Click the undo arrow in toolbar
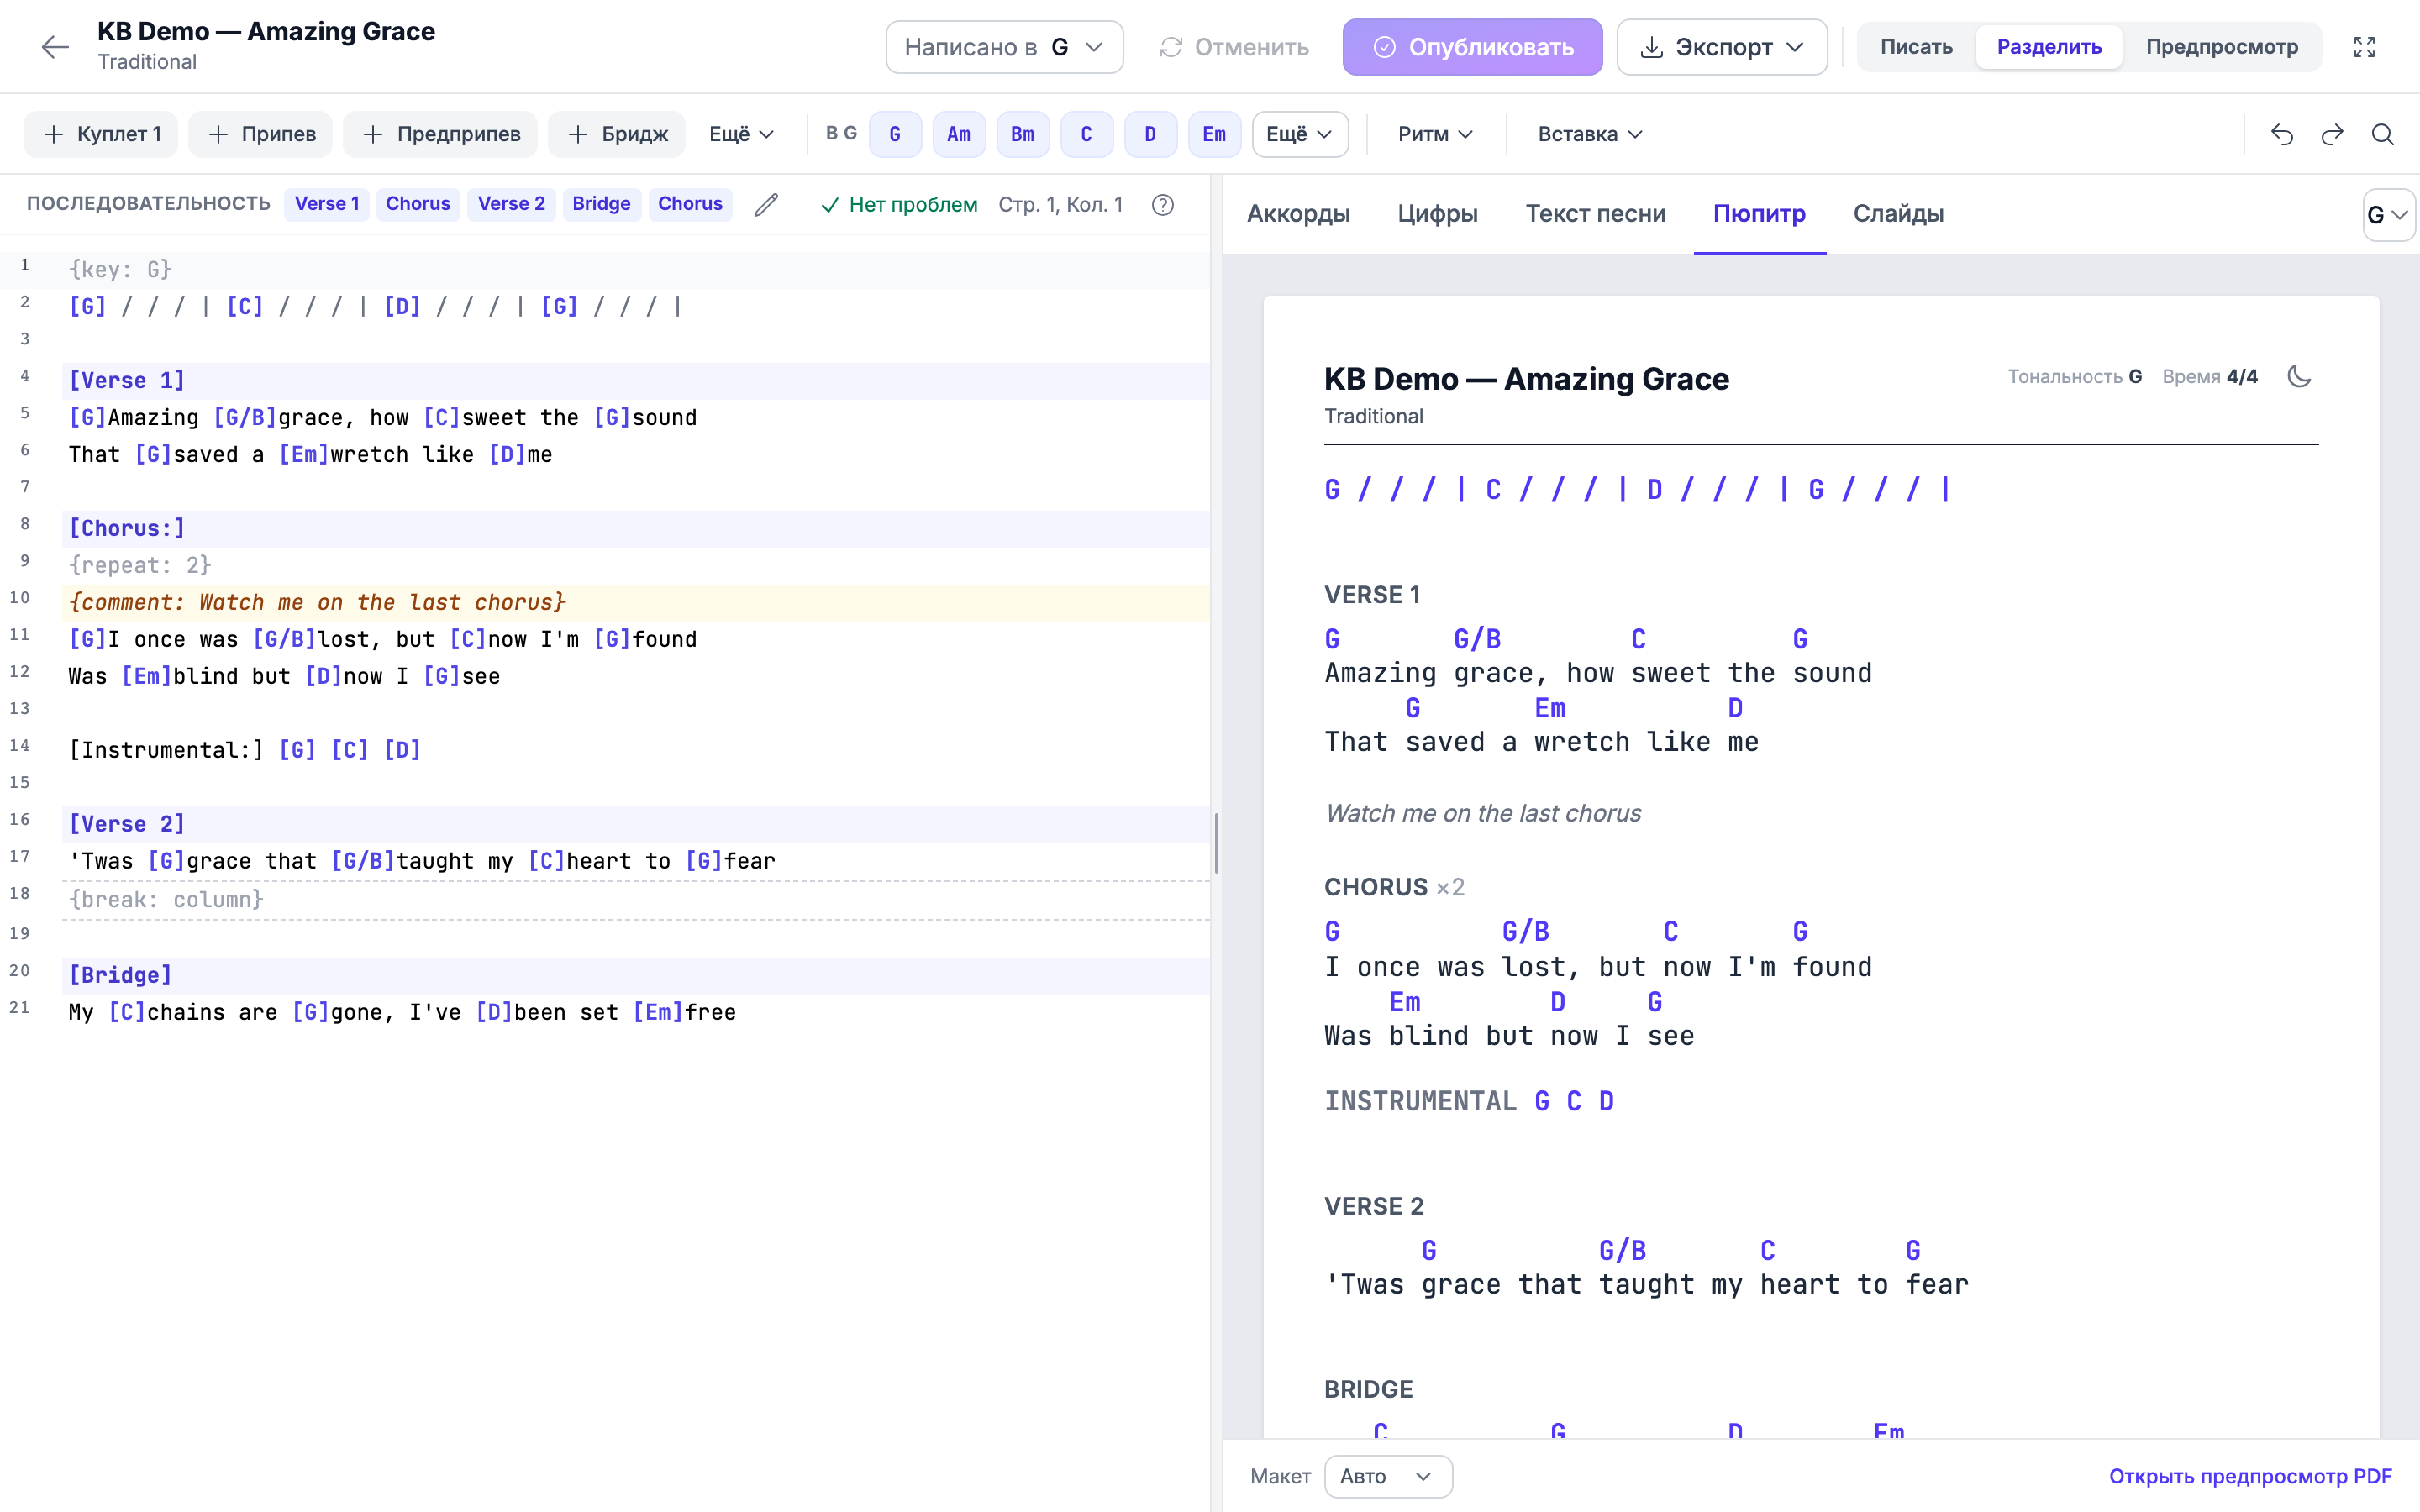2420x1512 pixels. (x=2282, y=134)
